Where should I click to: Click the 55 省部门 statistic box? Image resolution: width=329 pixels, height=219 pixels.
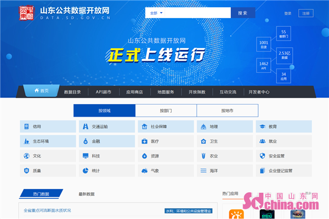(283, 33)
